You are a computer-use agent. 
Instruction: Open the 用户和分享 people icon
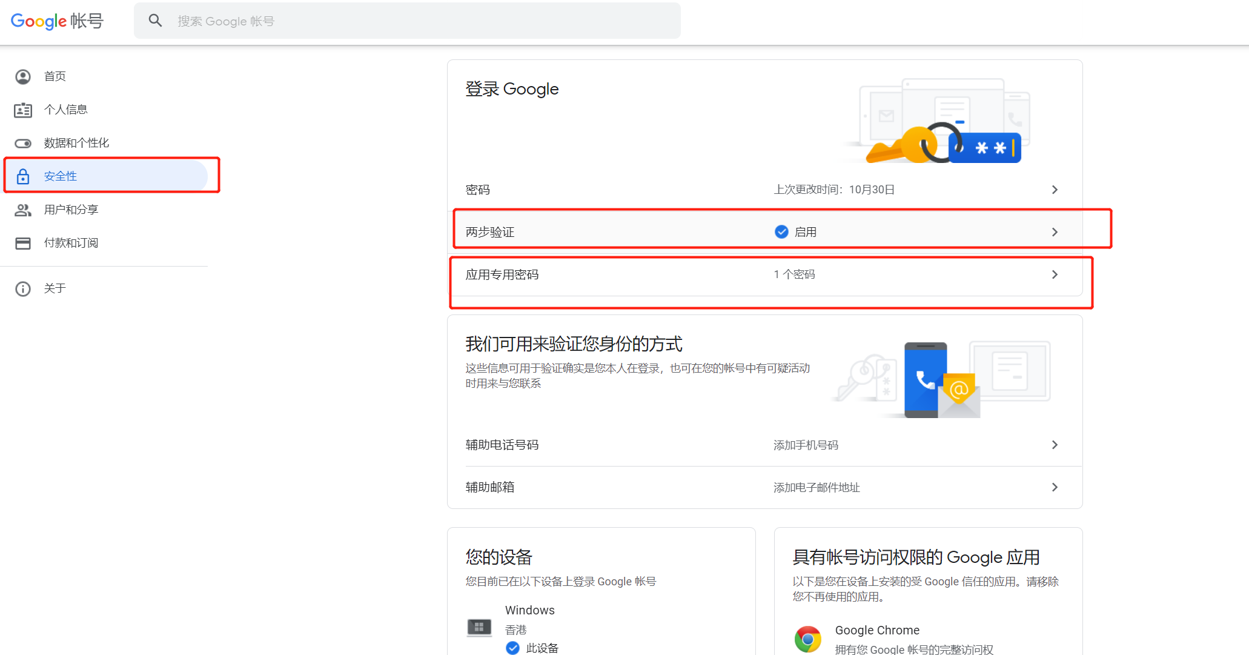pyautogui.click(x=23, y=210)
